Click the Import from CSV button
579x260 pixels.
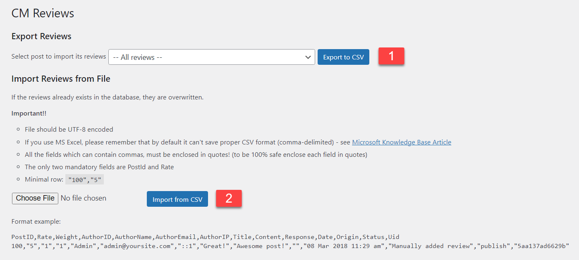coord(177,199)
